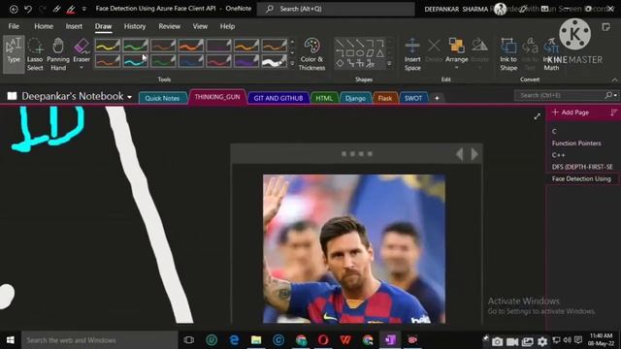
Task: Open Eraser options dropdown arrow
Action: (82, 67)
